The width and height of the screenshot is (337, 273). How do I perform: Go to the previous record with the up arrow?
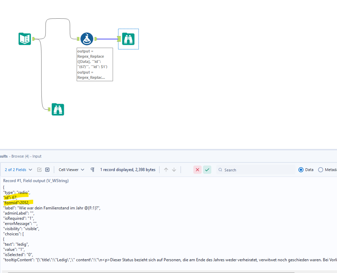pos(166,170)
